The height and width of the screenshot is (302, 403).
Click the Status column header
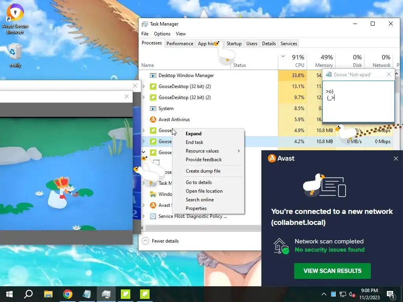pos(240,65)
